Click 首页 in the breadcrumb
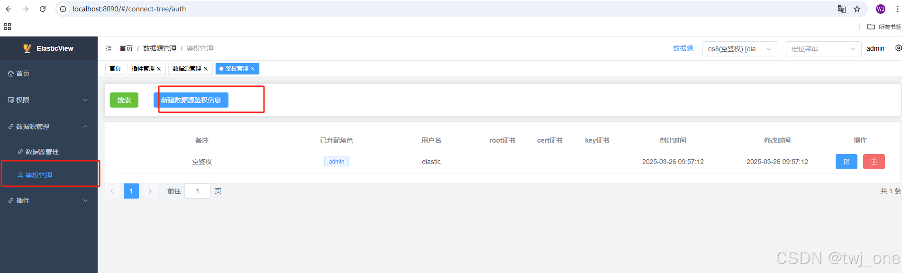This screenshot has width=902, height=273. click(x=126, y=48)
